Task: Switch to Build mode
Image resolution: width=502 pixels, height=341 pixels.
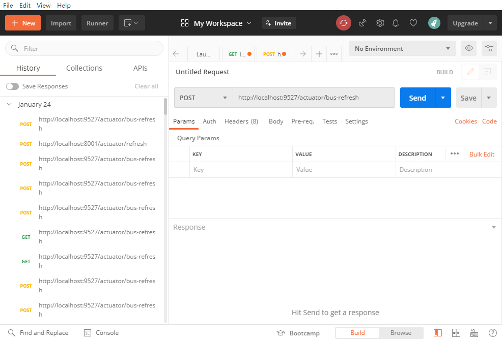Action: [357, 333]
